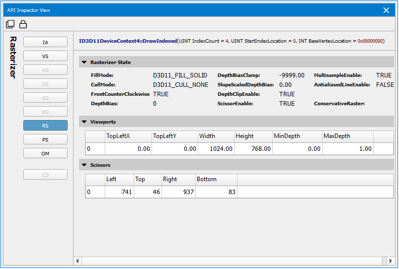Switch to the PS stage
This screenshot has width=399, height=269.
(x=45, y=140)
